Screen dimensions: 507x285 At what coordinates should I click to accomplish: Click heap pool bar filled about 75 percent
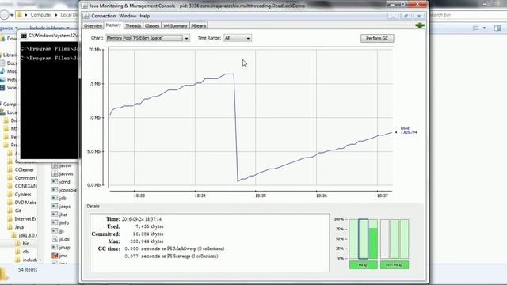373,239
